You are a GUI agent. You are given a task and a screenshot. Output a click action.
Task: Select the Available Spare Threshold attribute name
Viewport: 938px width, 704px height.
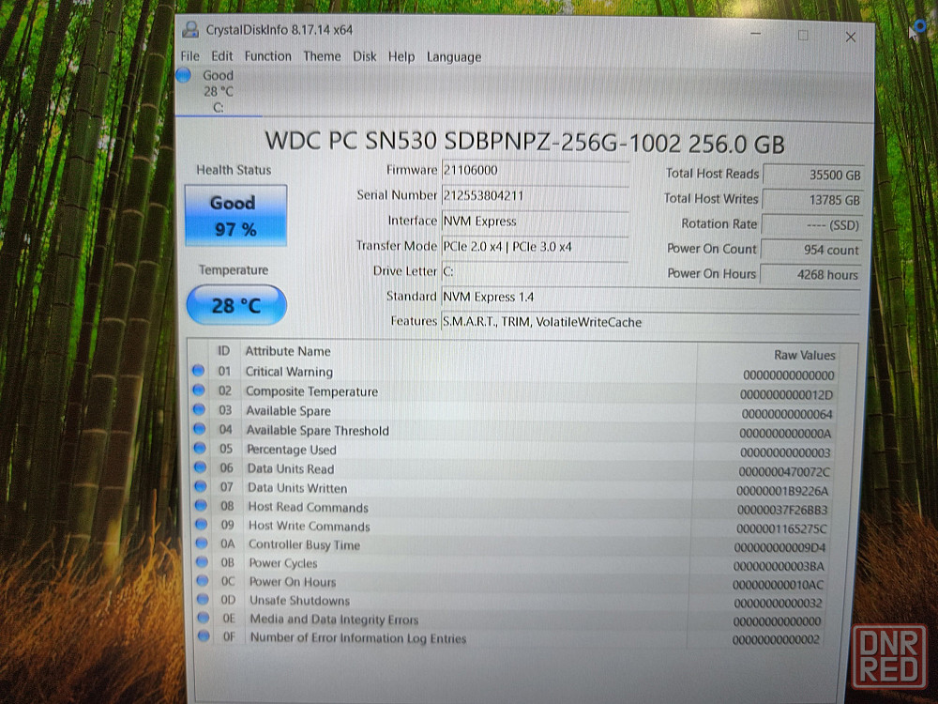click(x=318, y=431)
